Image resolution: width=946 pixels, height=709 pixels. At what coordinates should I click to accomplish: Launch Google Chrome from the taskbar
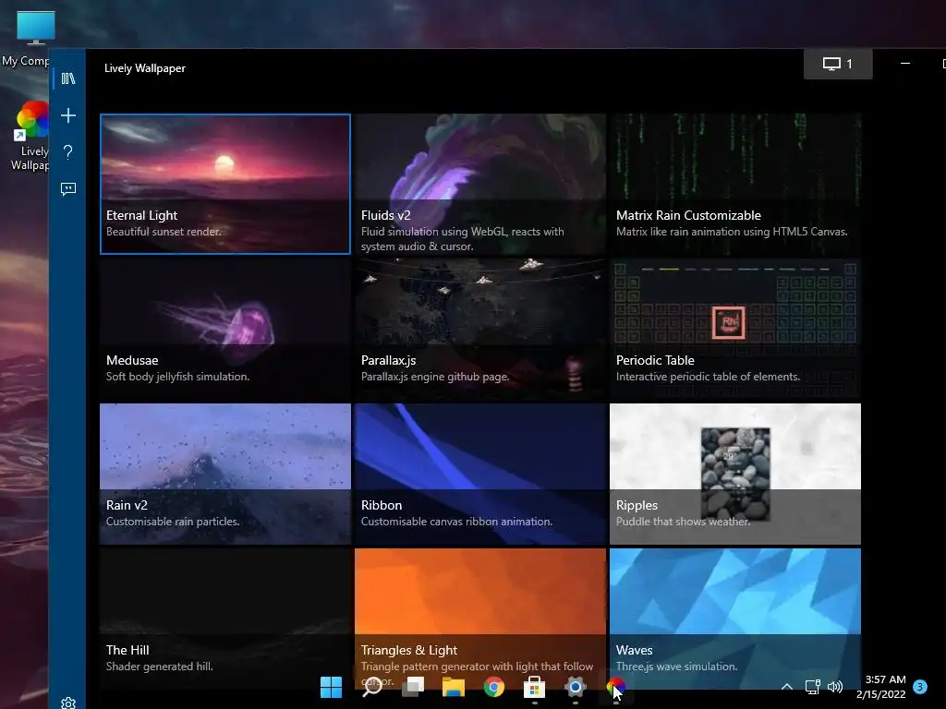pos(494,687)
